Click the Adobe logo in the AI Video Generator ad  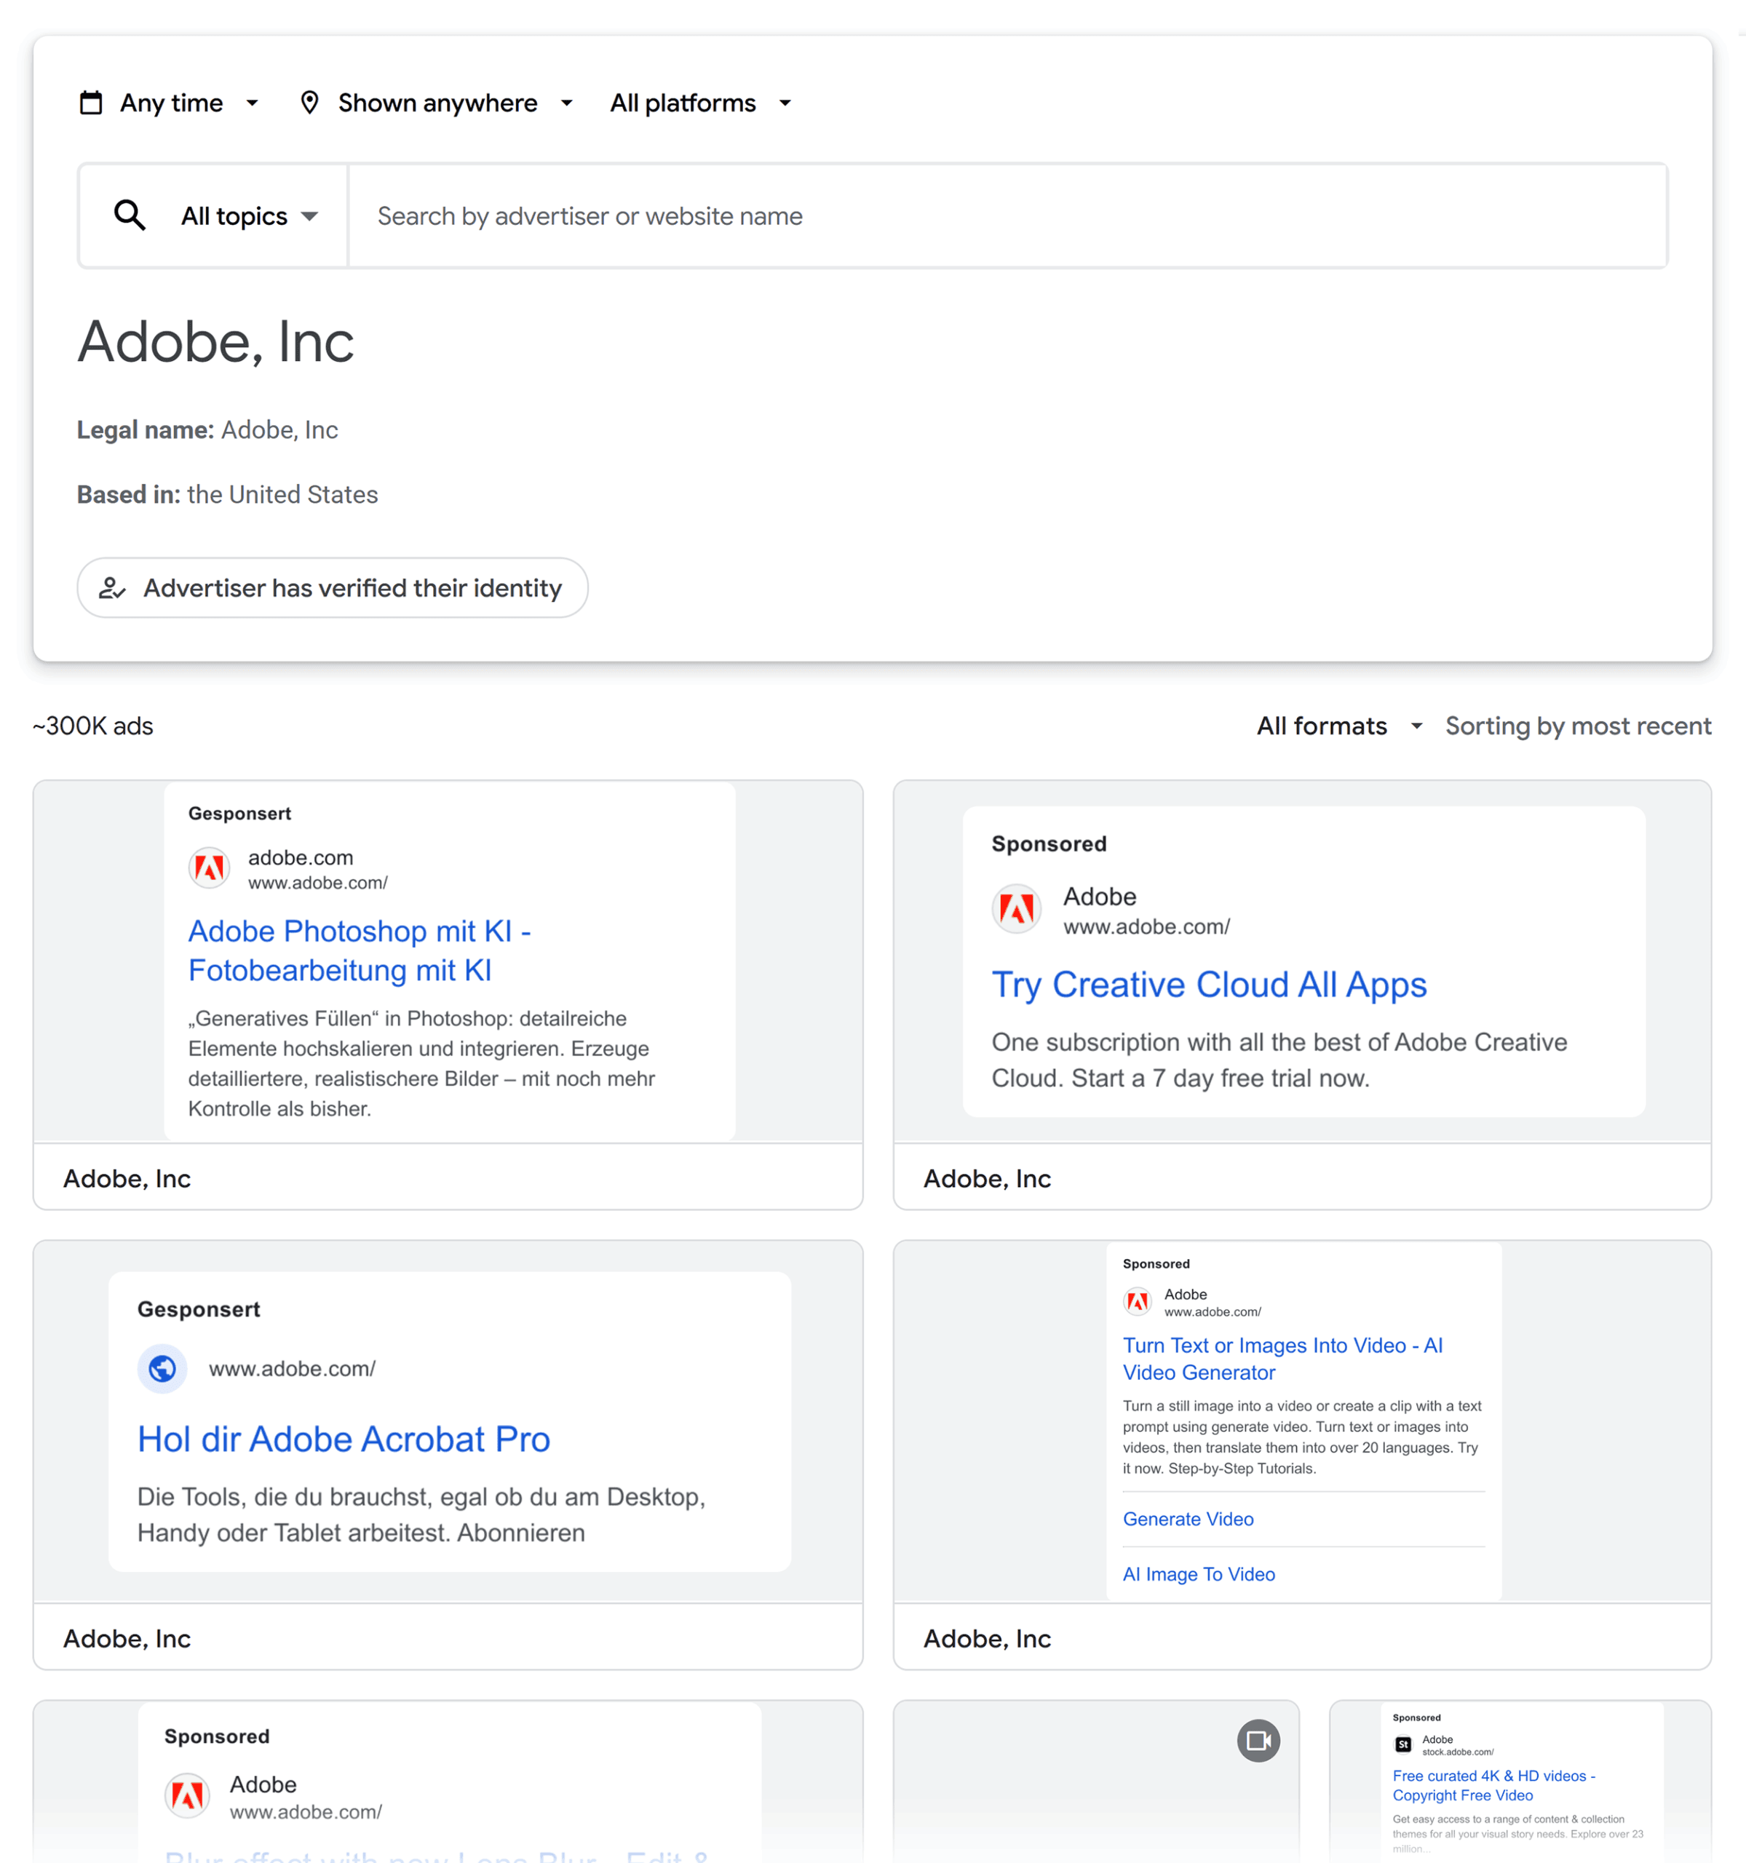point(1138,1302)
